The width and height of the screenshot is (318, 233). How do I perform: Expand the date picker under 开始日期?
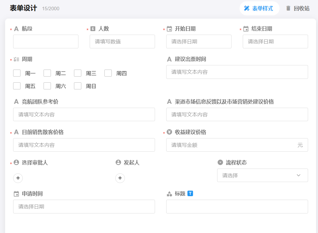(x=199, y=41)
